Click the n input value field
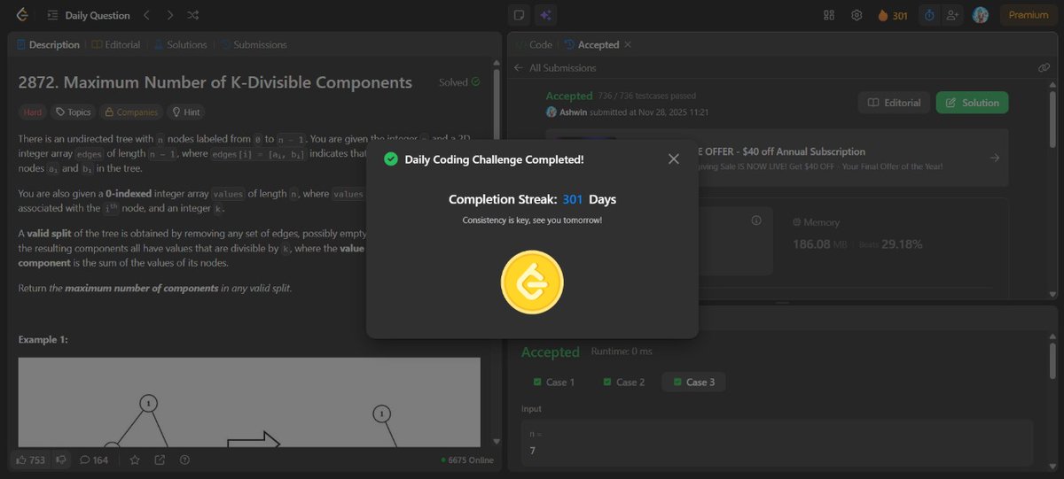 (777, 442)
